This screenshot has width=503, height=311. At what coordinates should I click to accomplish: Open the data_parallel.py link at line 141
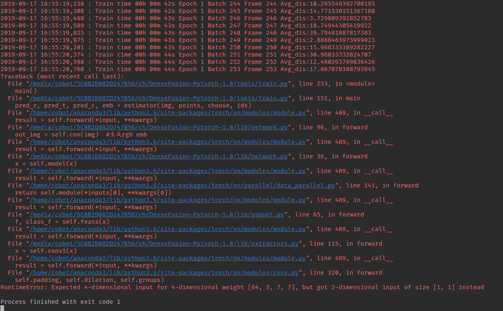click(181, 185)
